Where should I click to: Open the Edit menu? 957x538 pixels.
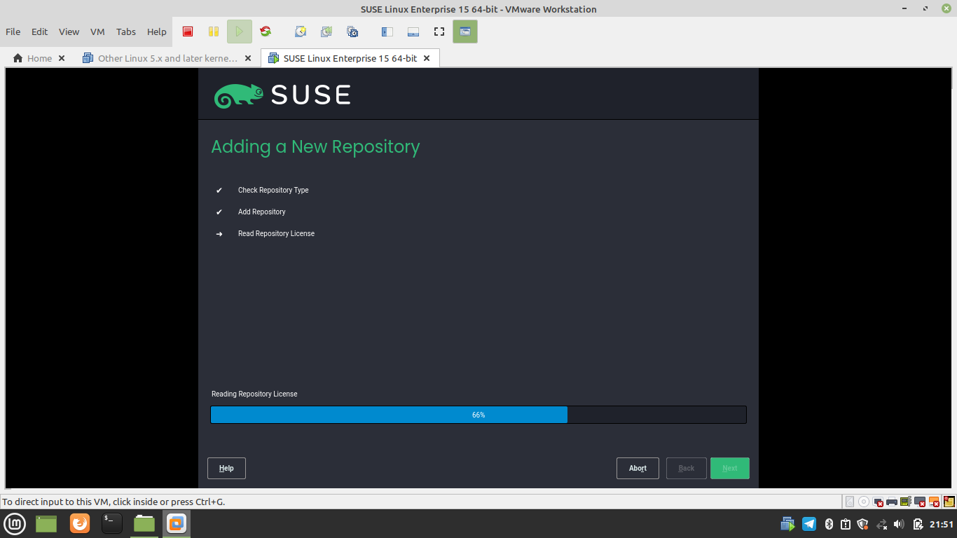click(x=39, y=32)
